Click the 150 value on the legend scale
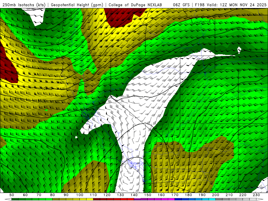Screen dimensions: 268x201 (x=148, y=195)
